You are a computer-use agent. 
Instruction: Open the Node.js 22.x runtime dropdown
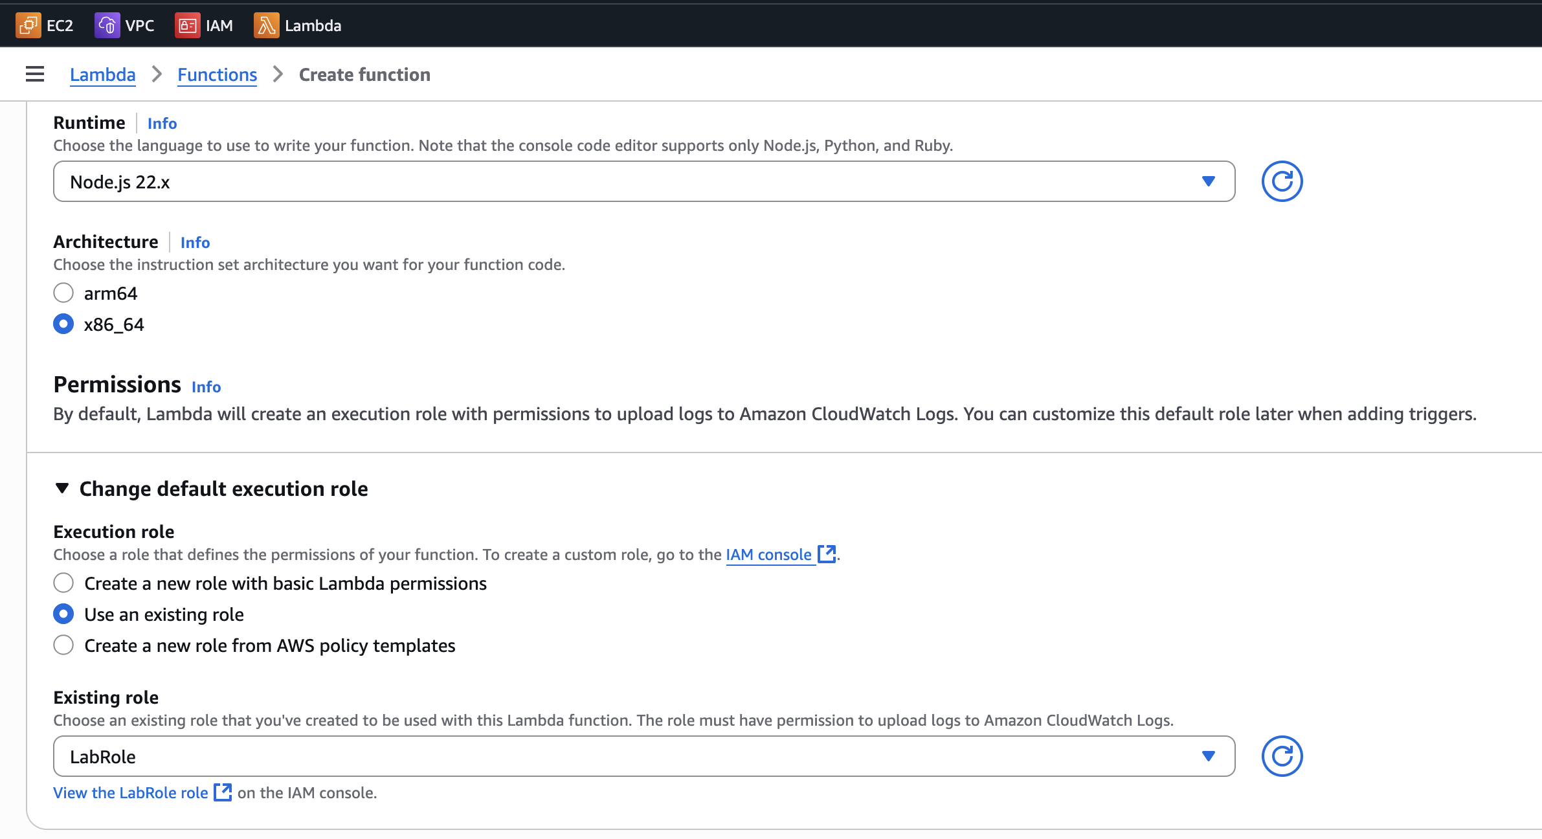pos(643,181)
